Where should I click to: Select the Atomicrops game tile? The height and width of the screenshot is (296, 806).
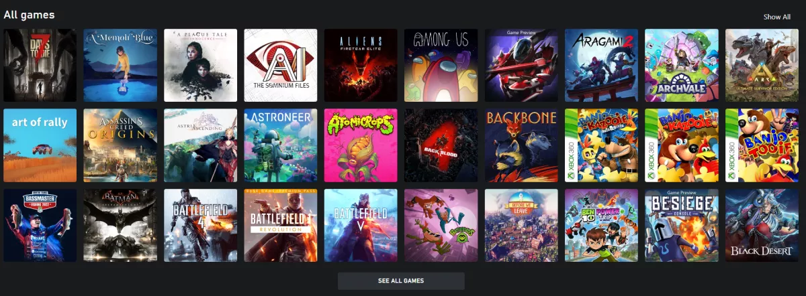pyautogui.click(x=361, y=145)
